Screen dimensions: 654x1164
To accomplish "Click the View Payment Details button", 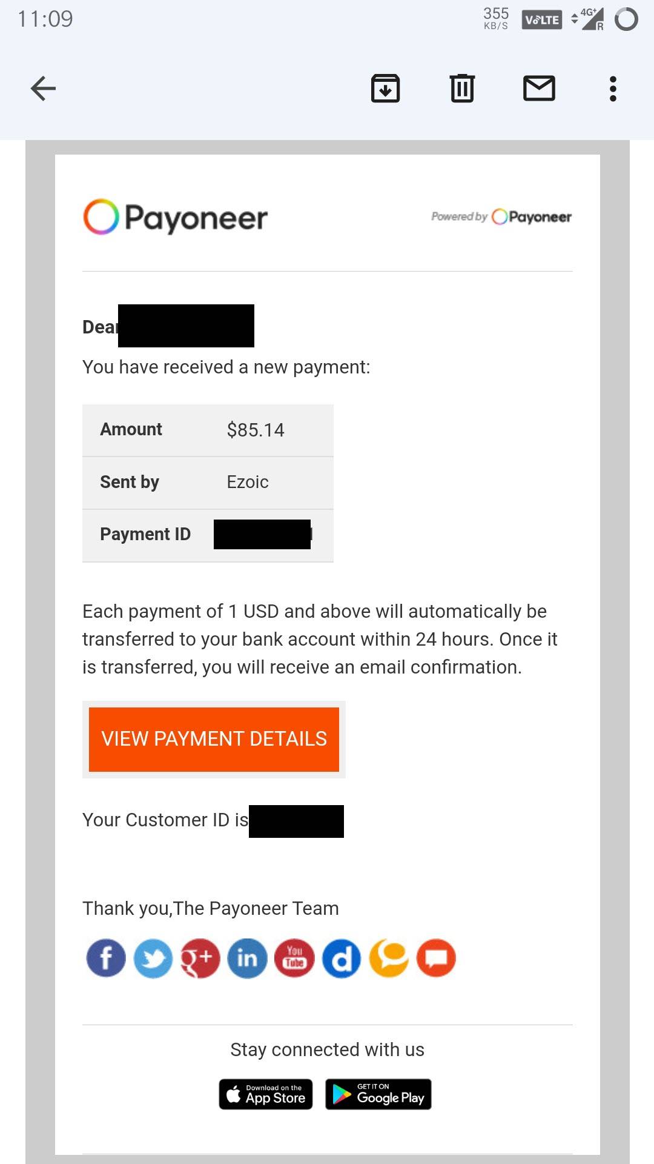I will 214,739.
